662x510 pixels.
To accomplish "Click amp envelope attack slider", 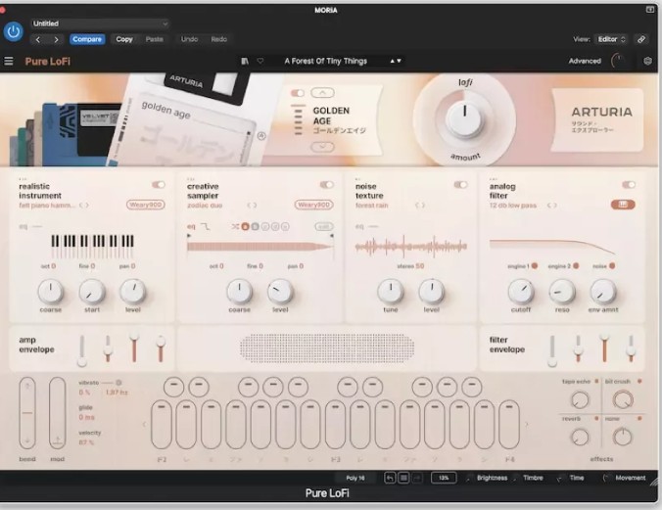I will point(82,350).
